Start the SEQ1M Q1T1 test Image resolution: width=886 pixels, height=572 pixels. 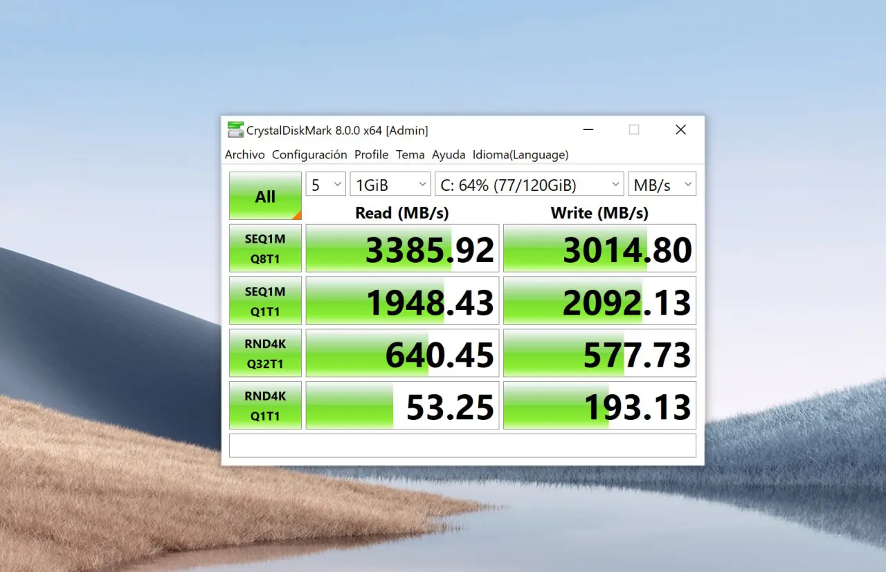[265, 301]
